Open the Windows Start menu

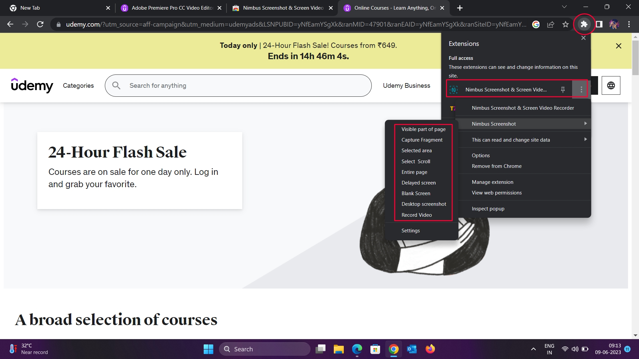208,349
